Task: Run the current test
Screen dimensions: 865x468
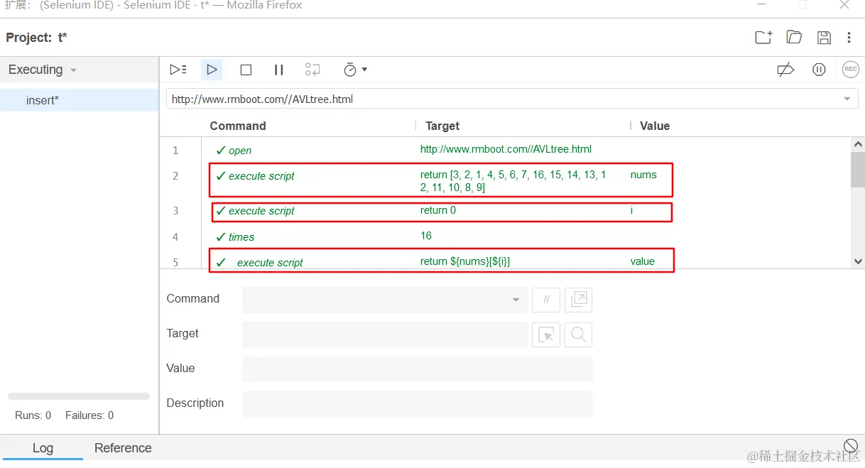Action: pyautogui.click(x=212, y=70)
